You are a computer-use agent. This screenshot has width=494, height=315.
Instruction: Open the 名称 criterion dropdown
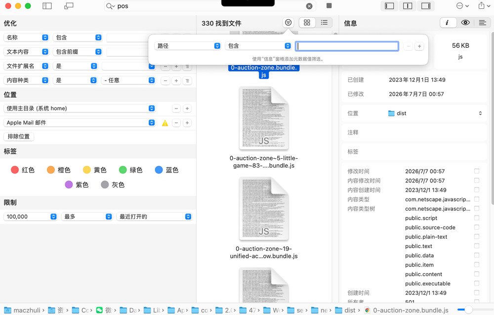coord(26,37)
